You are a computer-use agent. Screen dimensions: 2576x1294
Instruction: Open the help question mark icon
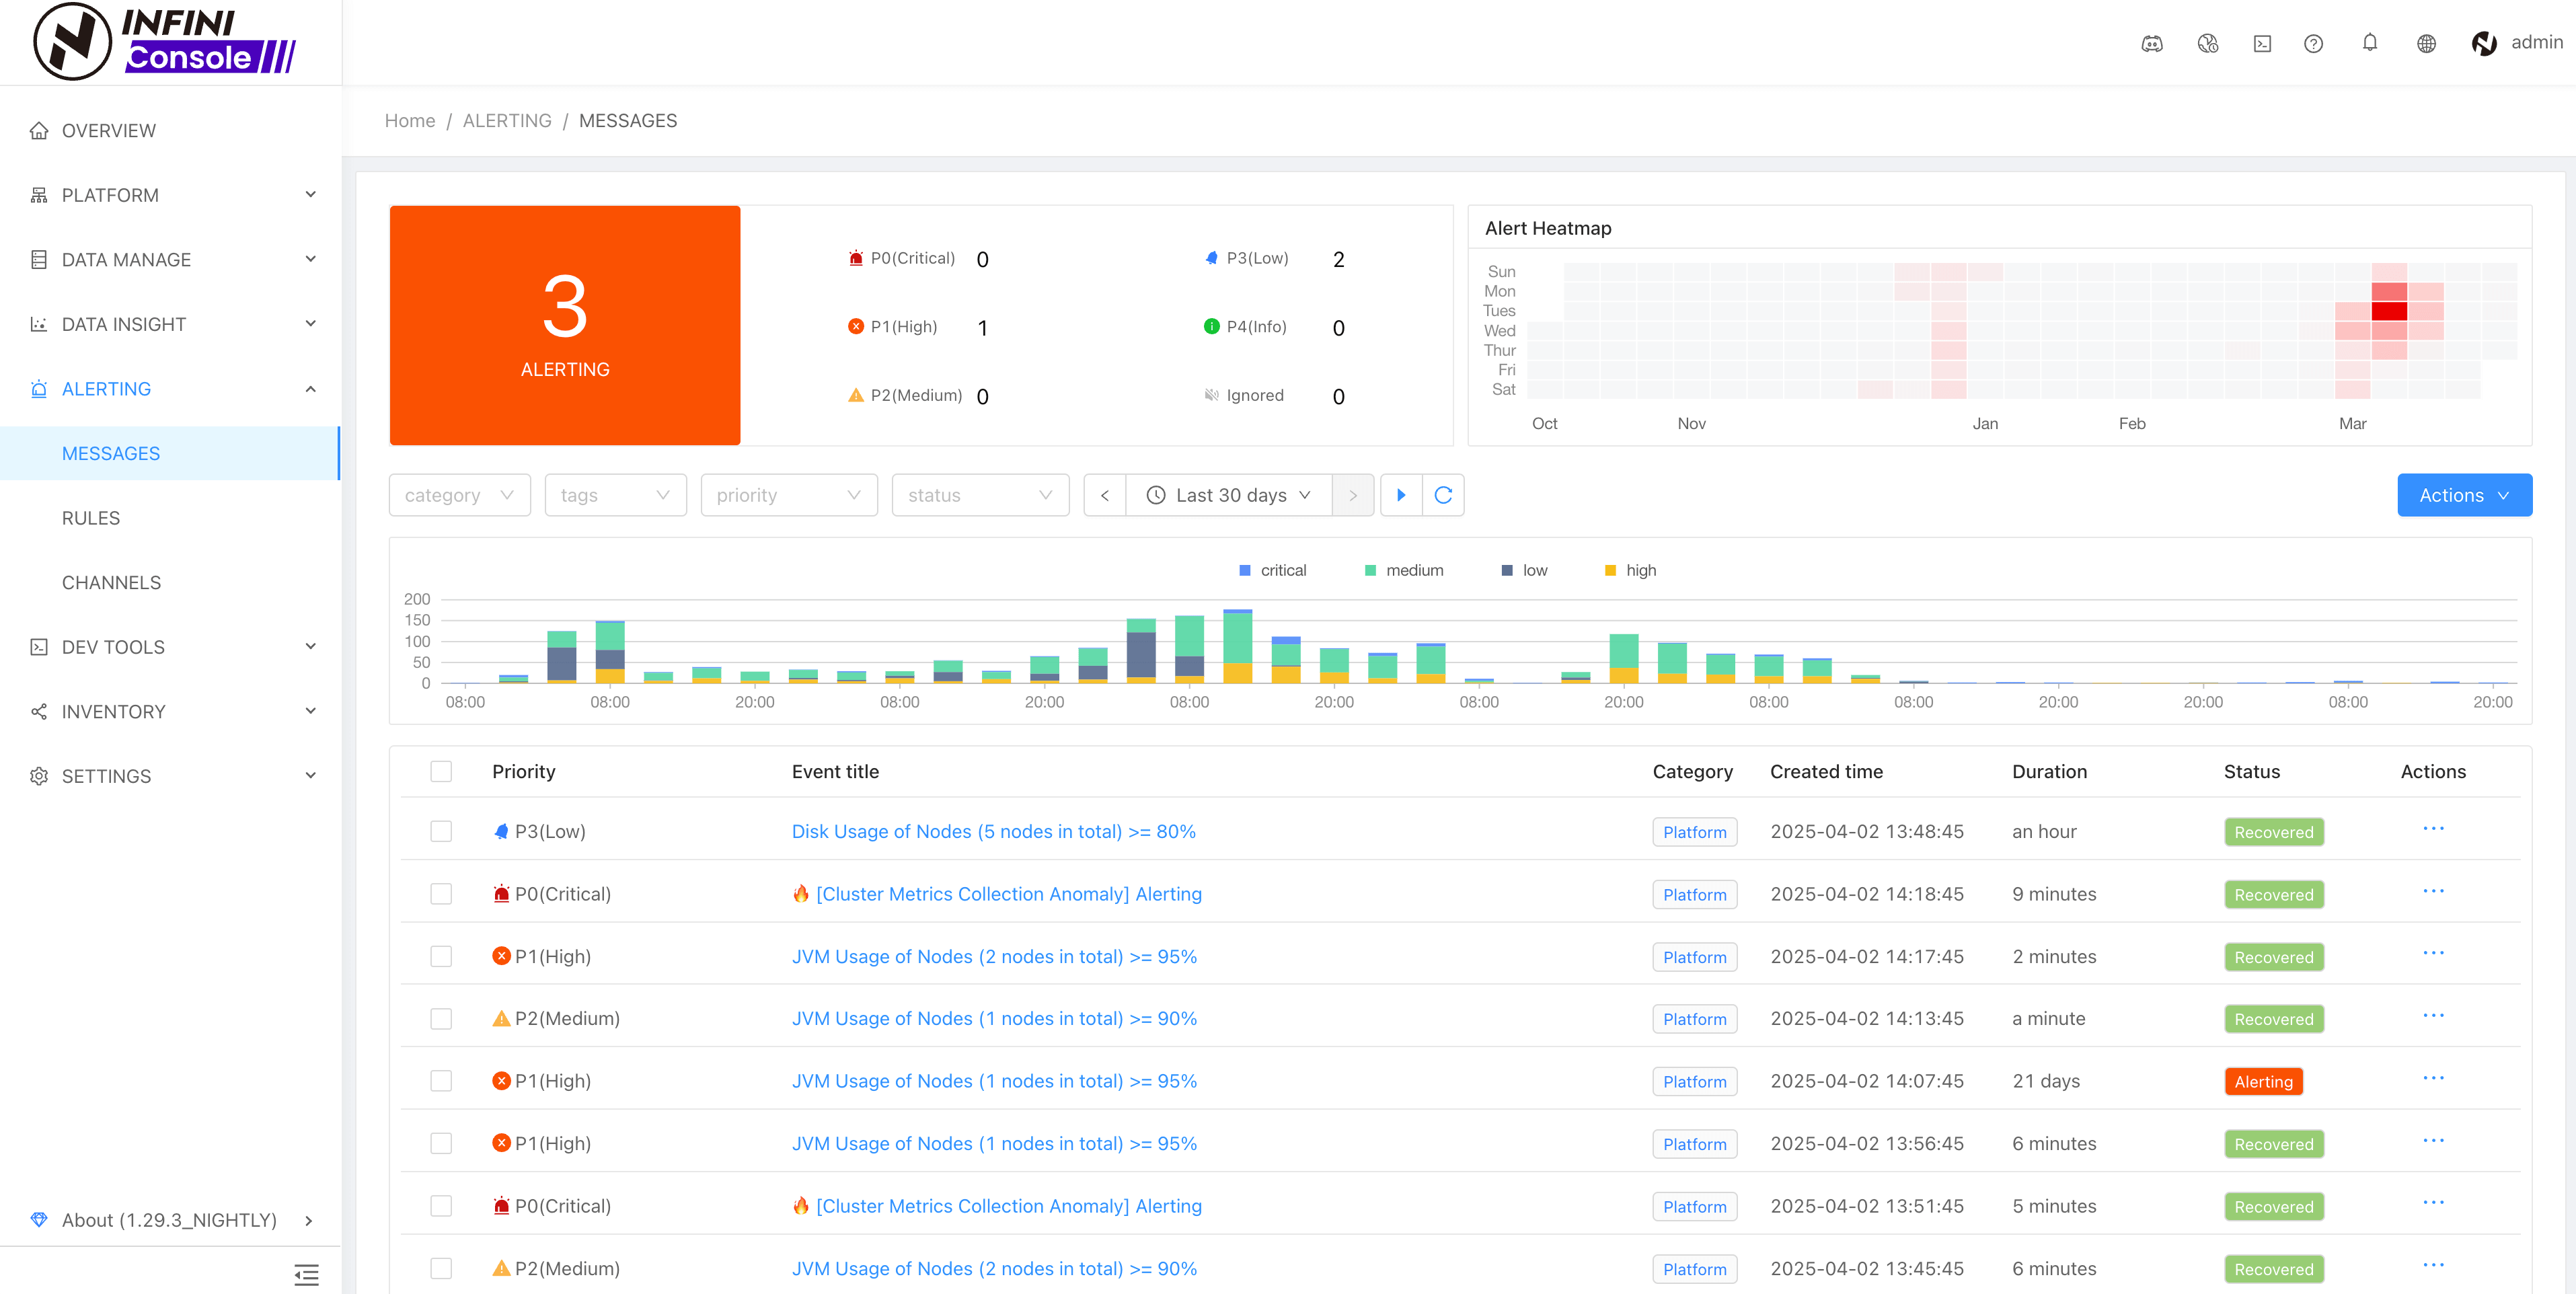click(x=2313, y=43)
